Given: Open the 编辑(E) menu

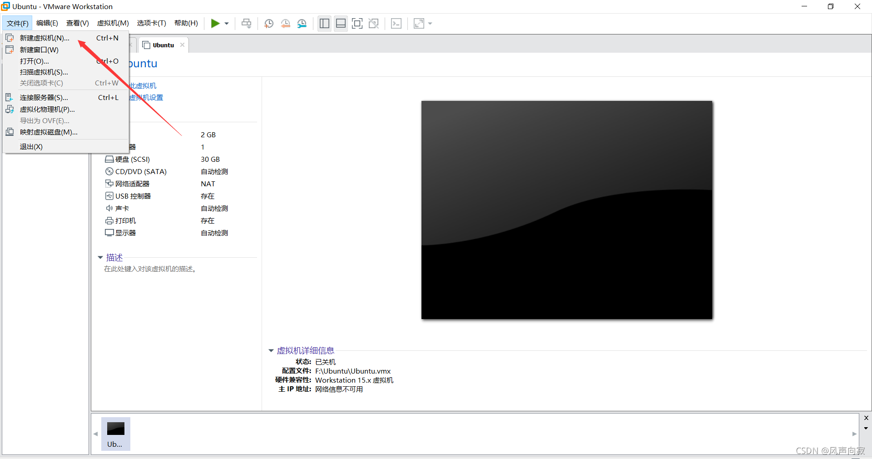Looking at the screenshot, I should pos(47,23).
